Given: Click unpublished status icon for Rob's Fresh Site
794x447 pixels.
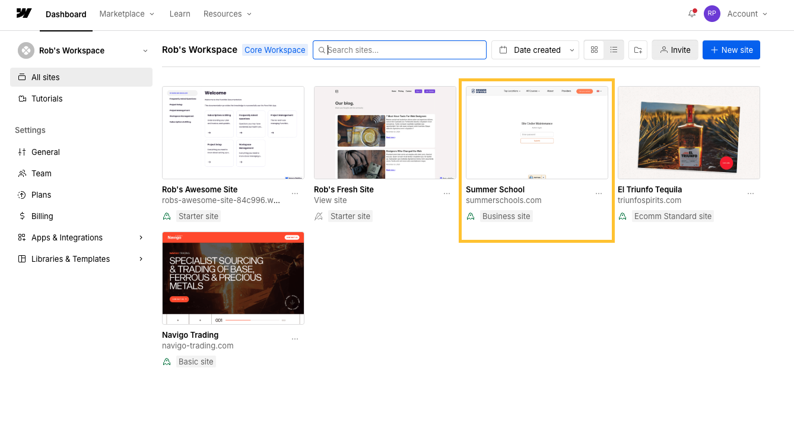Looking at the screenshot, I should click(319, 216).
